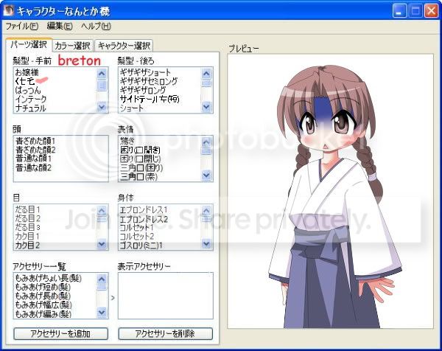Switch to the キャラクター選択 tab

[123, 46]
